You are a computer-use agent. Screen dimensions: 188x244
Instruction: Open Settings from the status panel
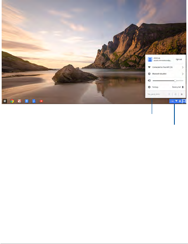155,87
